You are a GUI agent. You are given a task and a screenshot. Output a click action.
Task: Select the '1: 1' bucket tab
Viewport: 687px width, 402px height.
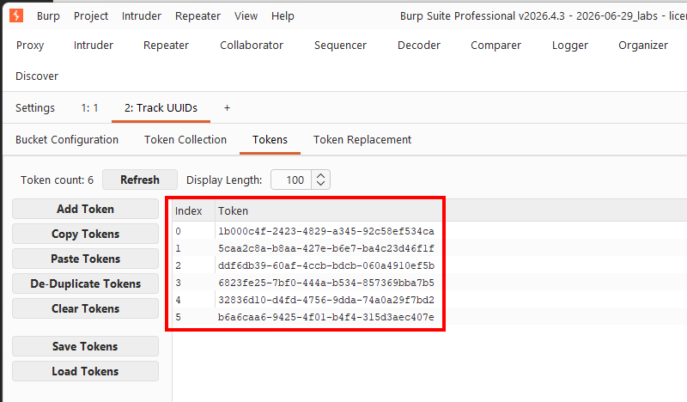[89, 108]
